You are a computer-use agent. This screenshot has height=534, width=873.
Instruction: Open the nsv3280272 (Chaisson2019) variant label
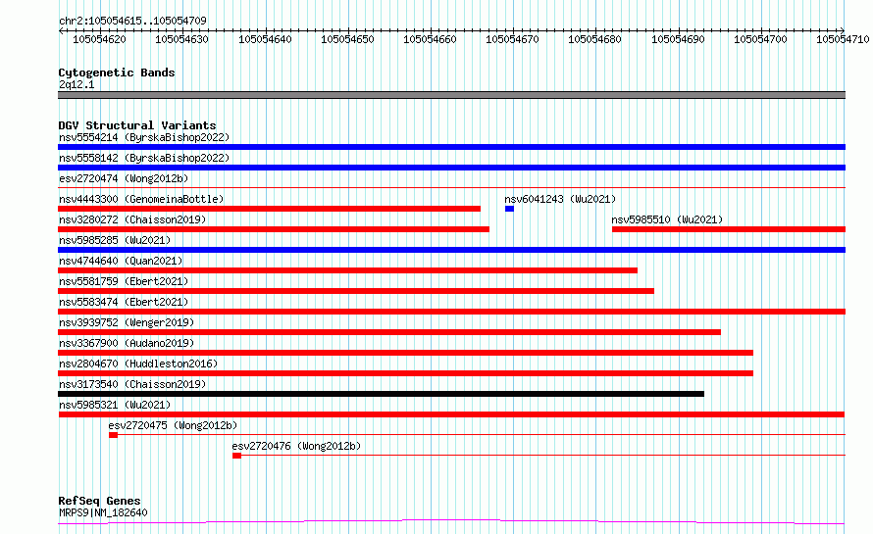coord(132,219)
